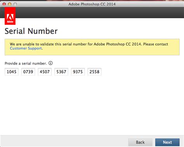The image size is (184, 147).
Task: Minimize the window with the yellow button
Action: click(10, 4)
